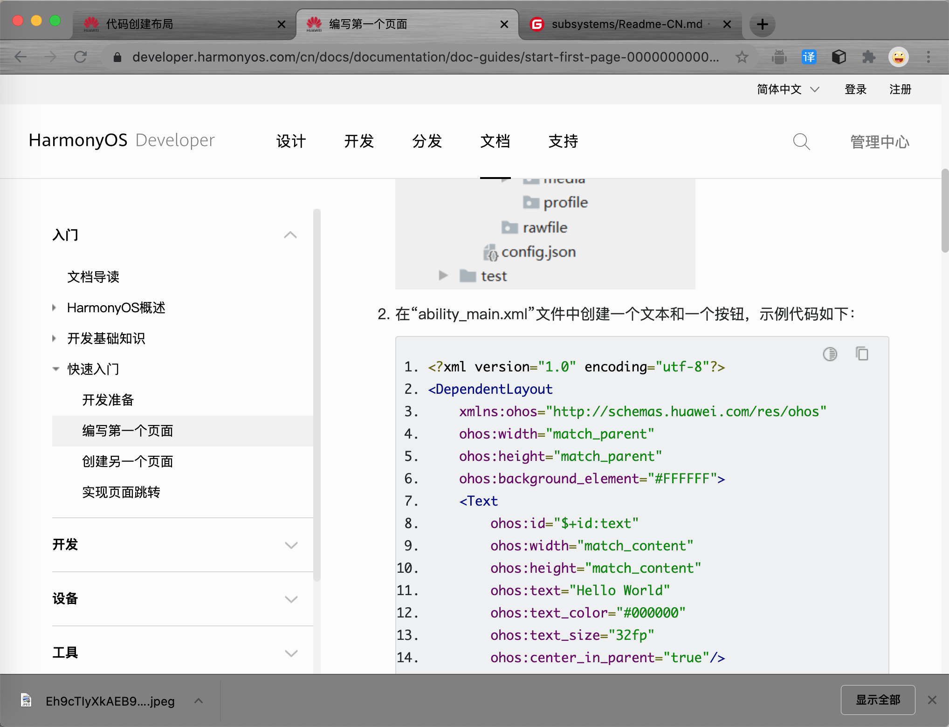Close the downloads bar
Image resolution: width=949 pixels, height=727 pixels.
pyautogui.click(x=932, y=700)
